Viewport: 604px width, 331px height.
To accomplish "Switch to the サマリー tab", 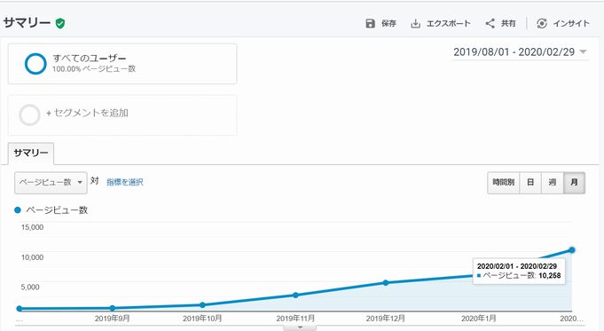I will pyautogui.click(x=31, y=153).
